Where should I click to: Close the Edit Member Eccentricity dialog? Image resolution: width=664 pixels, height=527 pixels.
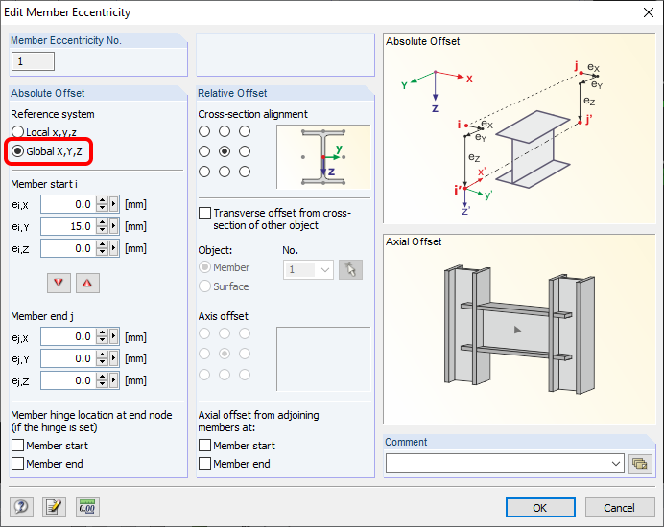pos(642,12)
